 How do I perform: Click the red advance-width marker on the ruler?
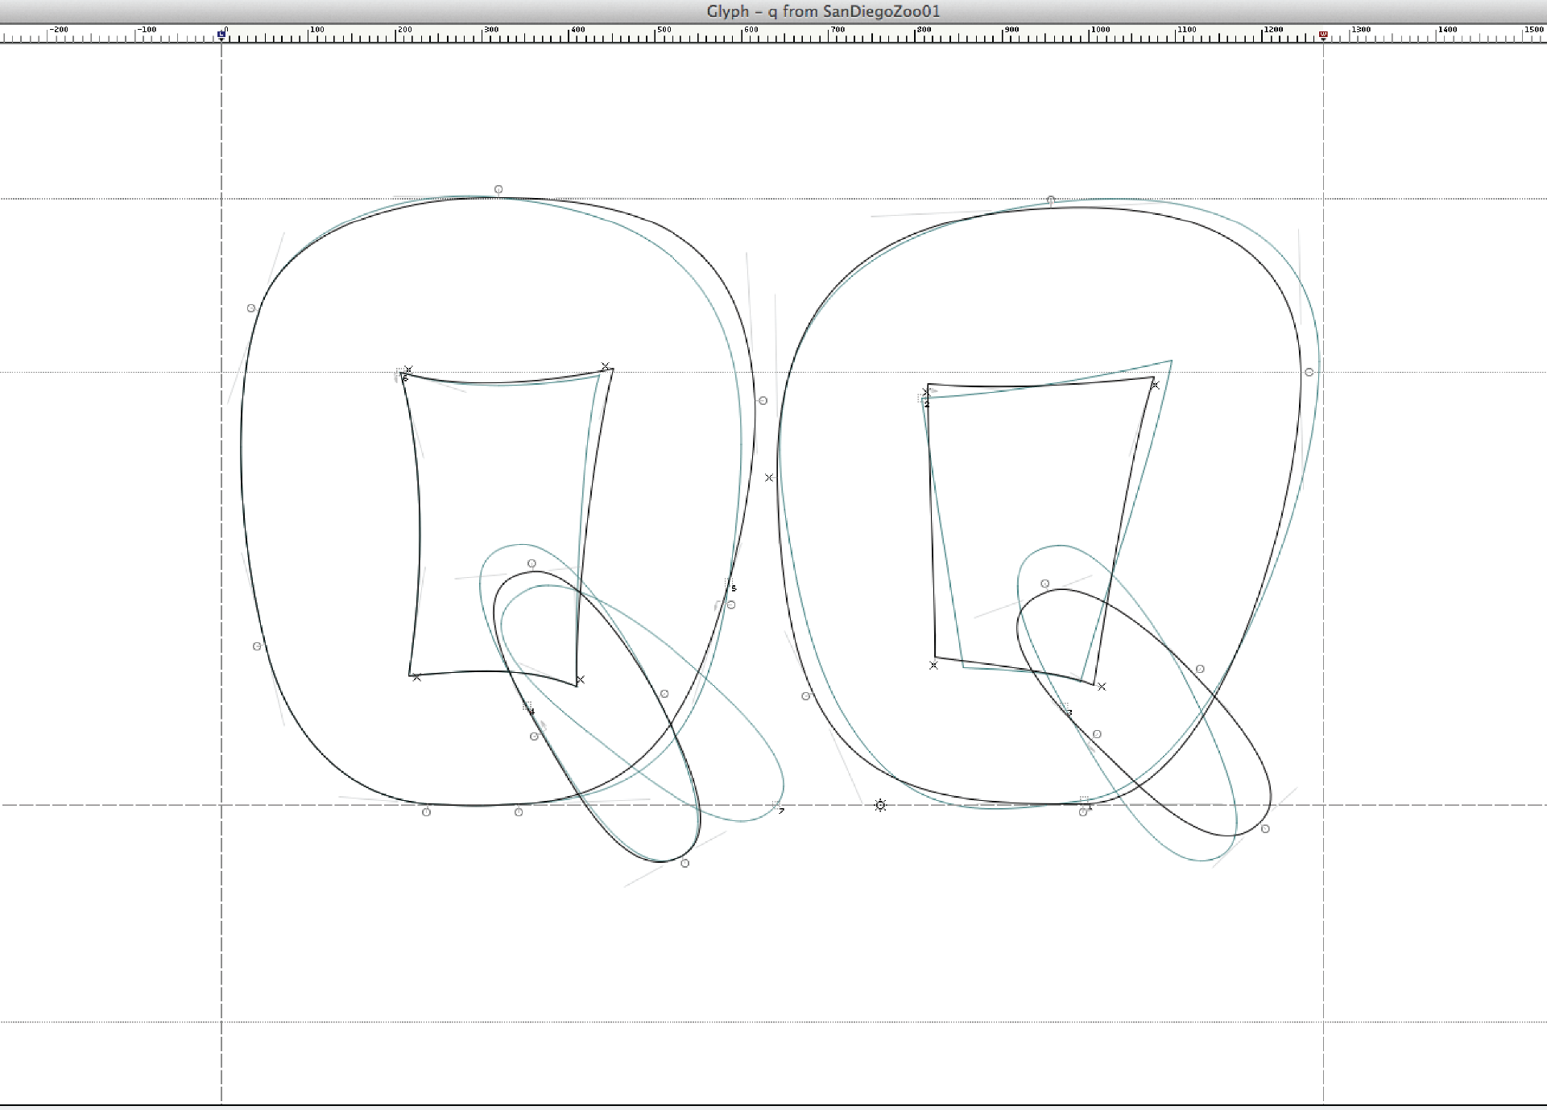click(1323, 35)
